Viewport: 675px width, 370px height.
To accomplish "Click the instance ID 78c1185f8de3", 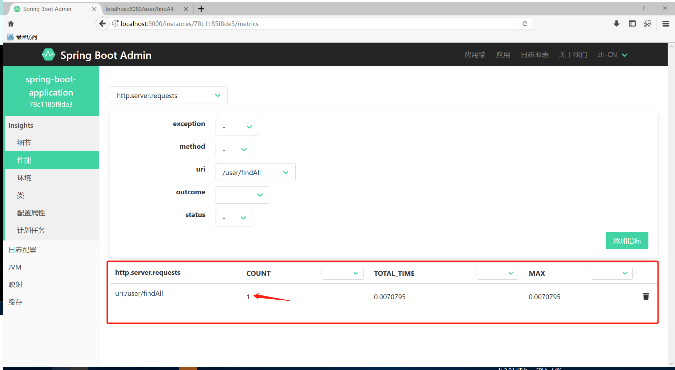I will (x=51, y=104).
